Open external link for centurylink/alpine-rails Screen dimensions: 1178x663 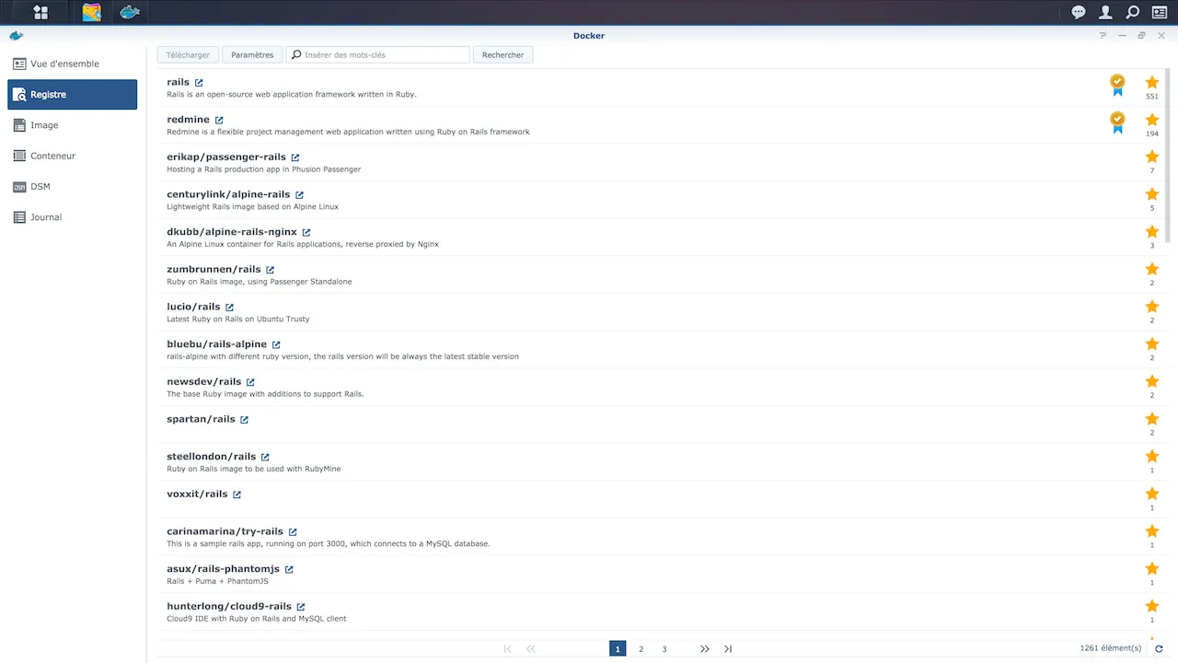[x=299, y=195]
